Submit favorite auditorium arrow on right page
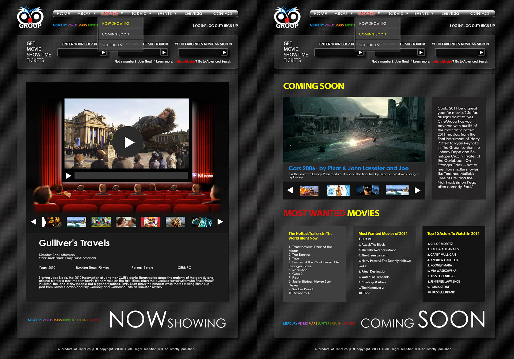This screenshot has height=359, width=514. tap(421, 53)
